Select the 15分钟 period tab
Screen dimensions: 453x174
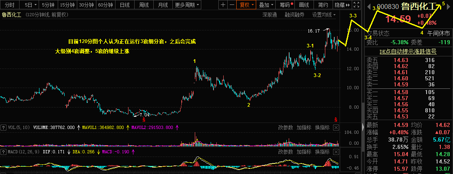[x=68, y=4]
